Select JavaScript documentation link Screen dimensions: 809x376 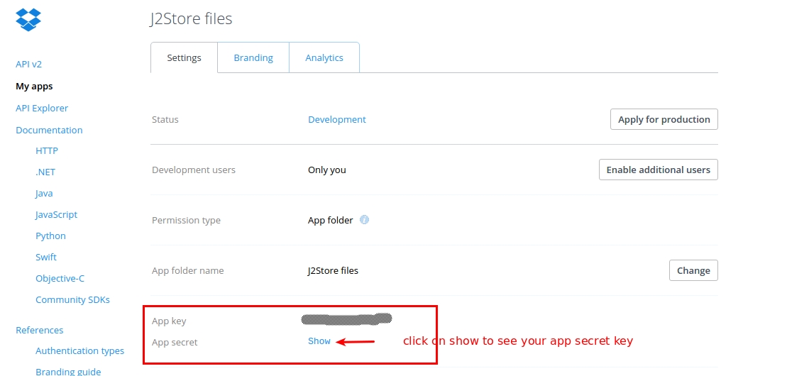[x=56, y=214]
